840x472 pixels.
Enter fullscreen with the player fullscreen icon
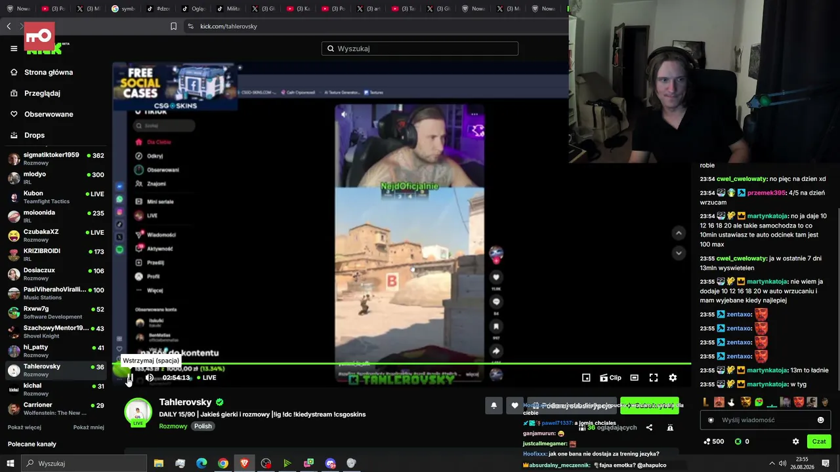coord(654,378)
